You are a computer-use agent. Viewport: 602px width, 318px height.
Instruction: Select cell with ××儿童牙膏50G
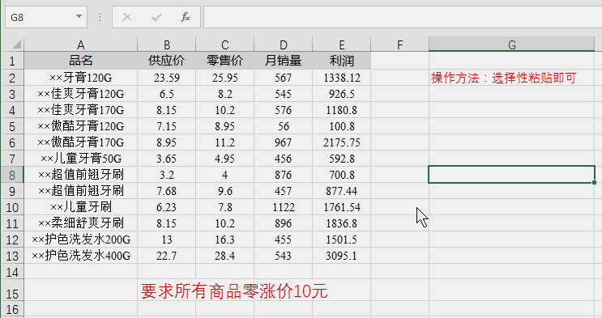(x=81, y=159)
